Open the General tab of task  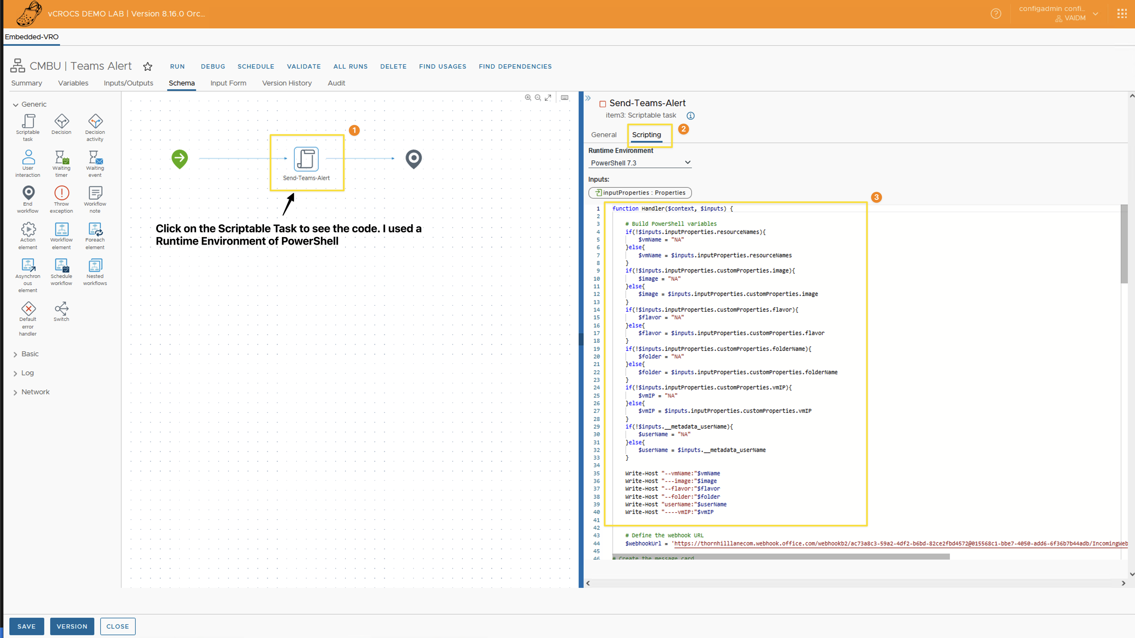pos(603,135)
